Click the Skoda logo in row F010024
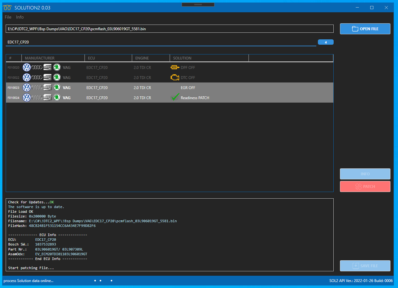 [57, 98]
